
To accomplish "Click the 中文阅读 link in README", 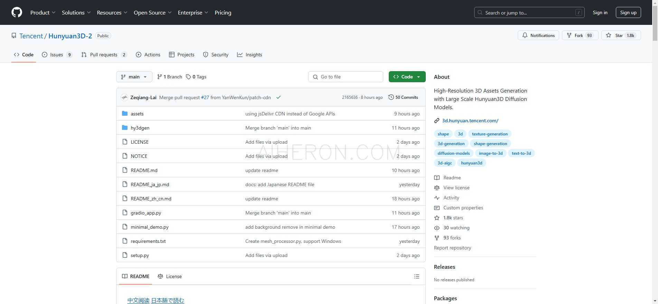I will (x=138, y=300).
